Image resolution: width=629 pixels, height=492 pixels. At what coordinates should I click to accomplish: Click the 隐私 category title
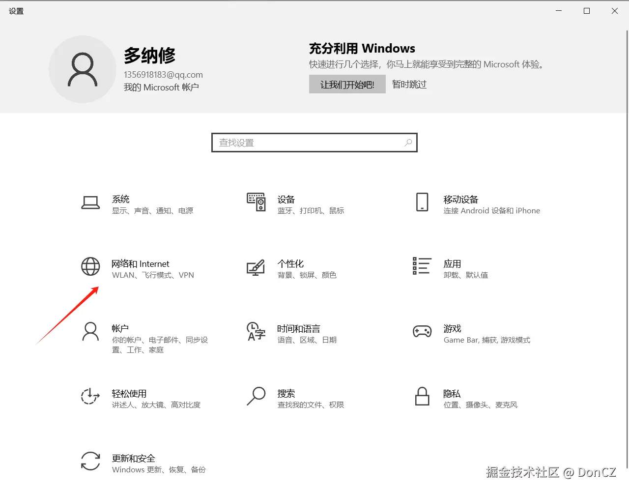pos(452,393)
